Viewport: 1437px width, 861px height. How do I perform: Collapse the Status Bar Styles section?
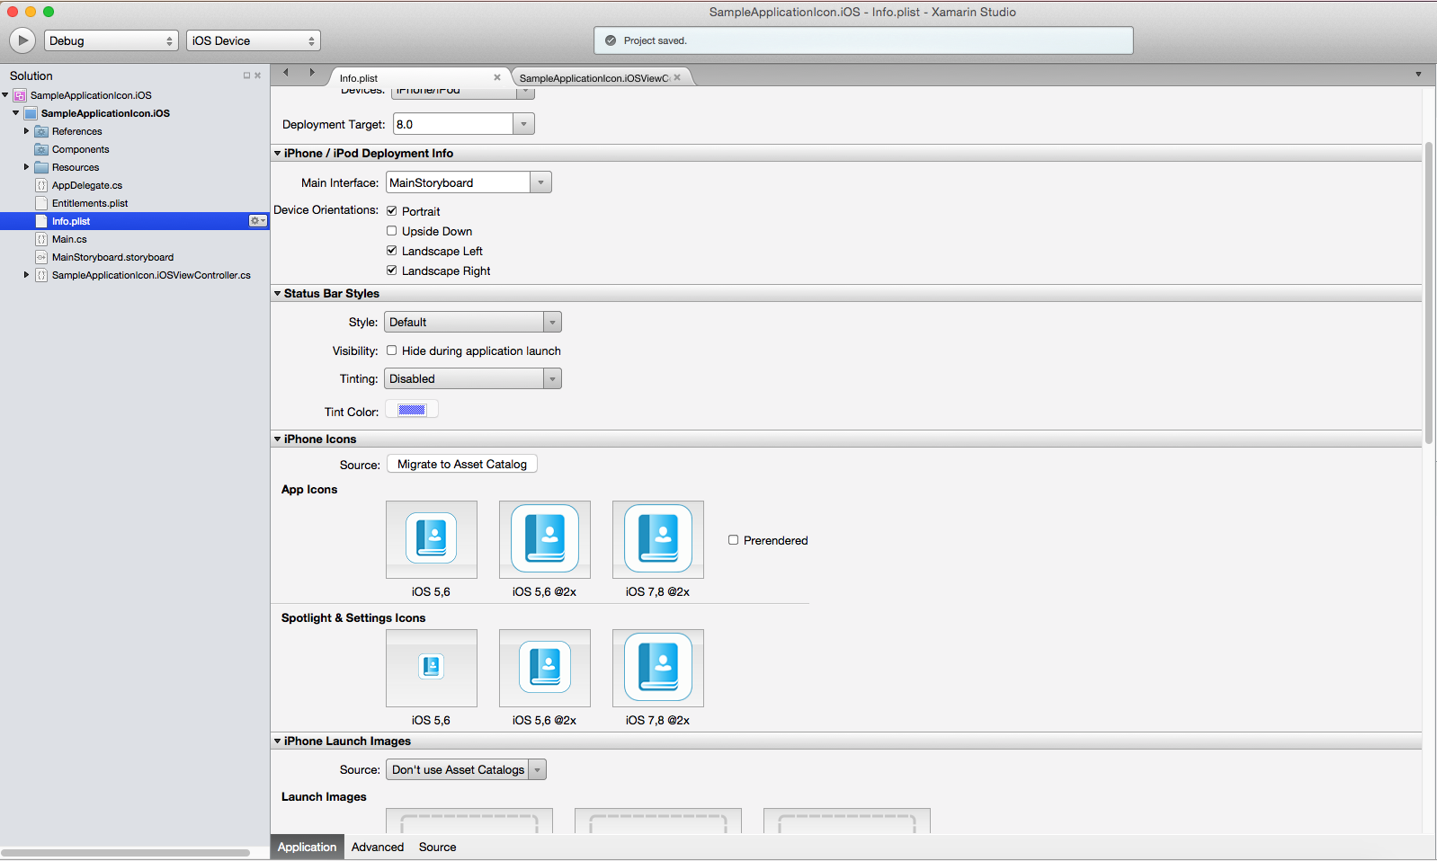pyautogui.click(x=278, y=294)
